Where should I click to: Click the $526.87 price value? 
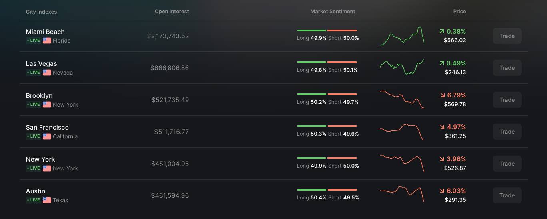(x=455, y=168)
